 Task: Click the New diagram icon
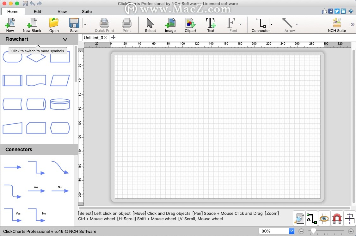[10, 25]
